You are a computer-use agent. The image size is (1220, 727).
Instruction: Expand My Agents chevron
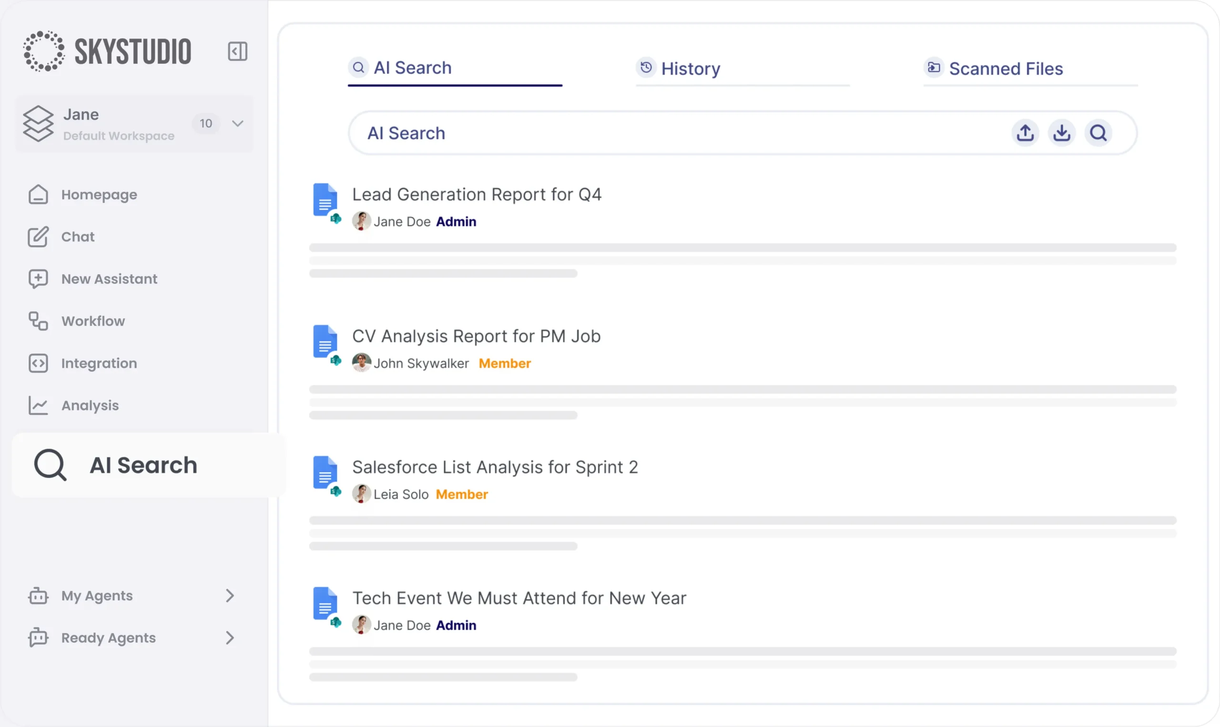[229, 595]
